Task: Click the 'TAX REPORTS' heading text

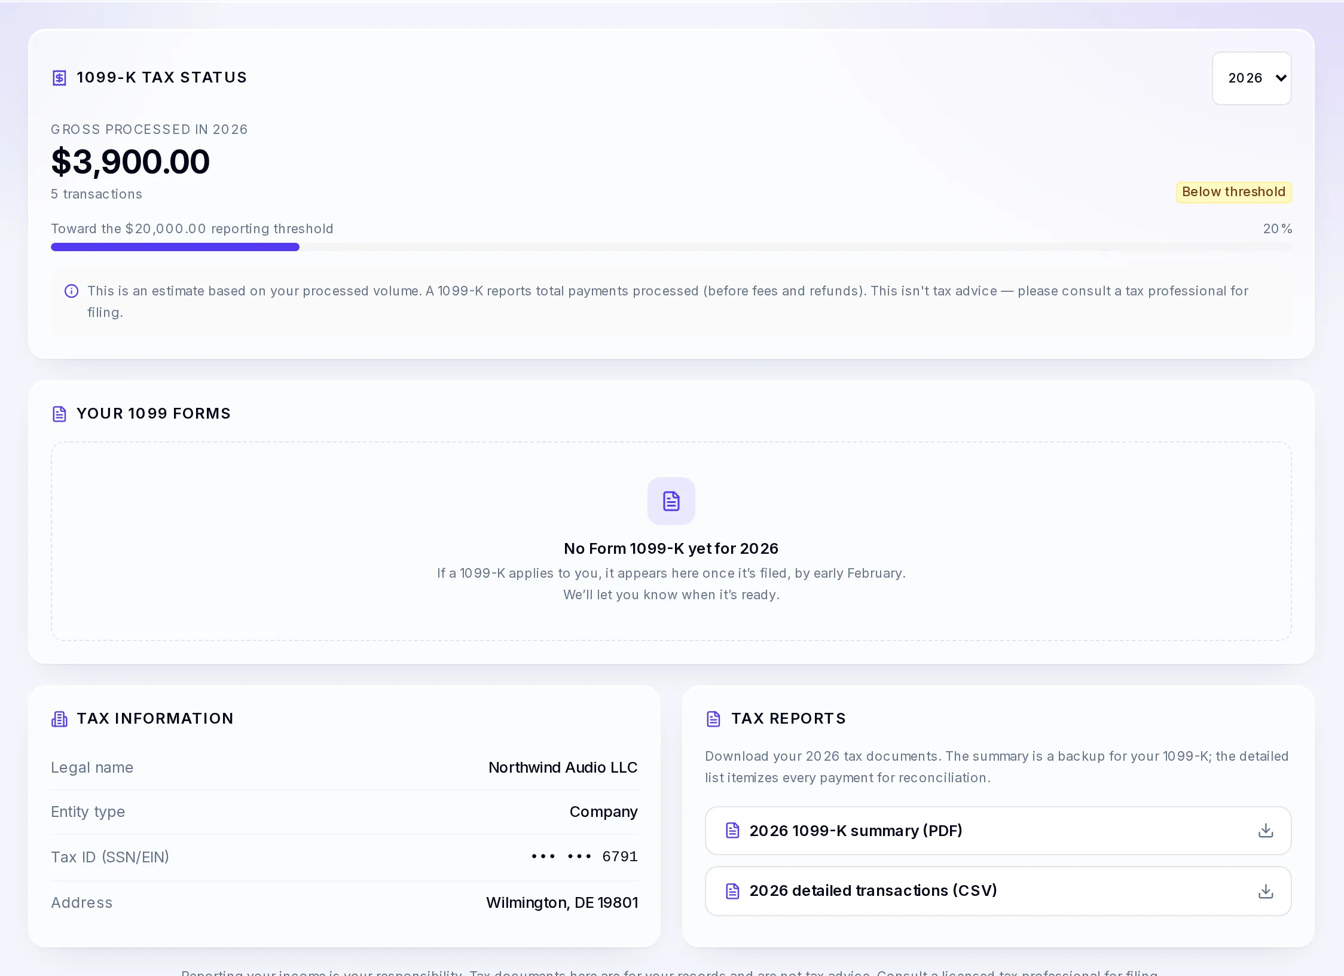Action: pyautogui.click(x=788, y=719)
